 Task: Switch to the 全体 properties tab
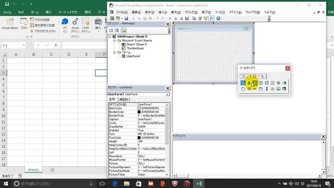point(112,99)
